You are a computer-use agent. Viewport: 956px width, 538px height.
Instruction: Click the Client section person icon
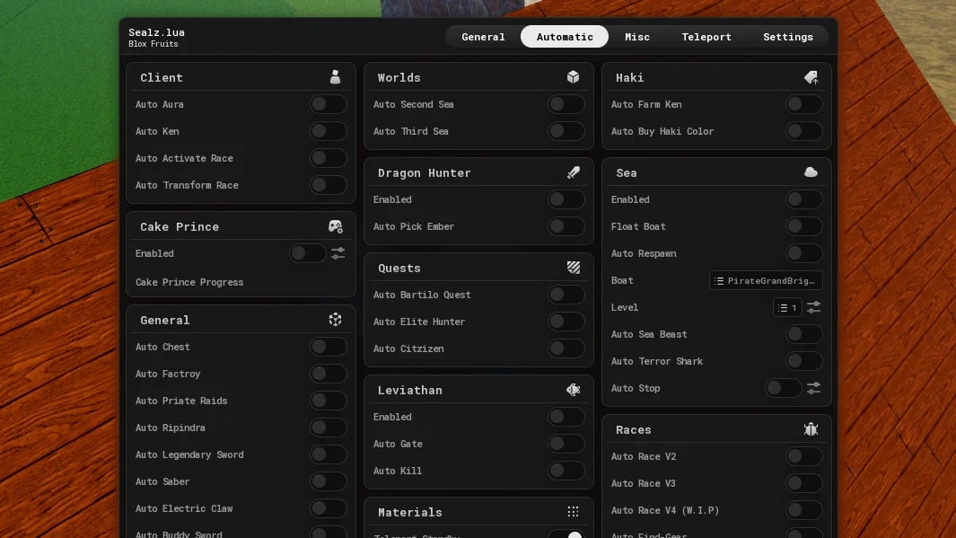click(335, 77)
